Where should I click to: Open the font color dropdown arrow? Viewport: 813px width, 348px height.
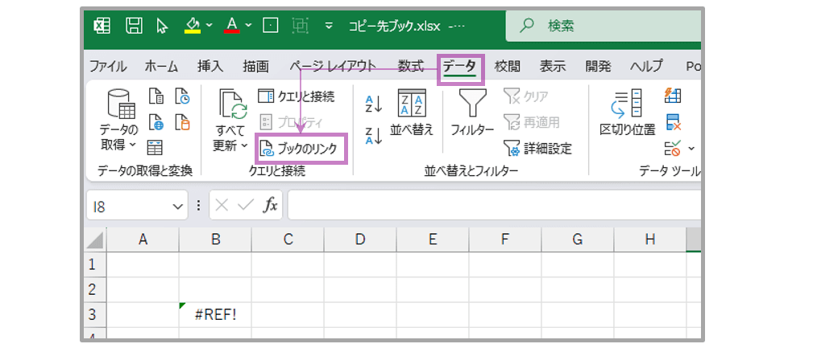(x=248, y=25)
